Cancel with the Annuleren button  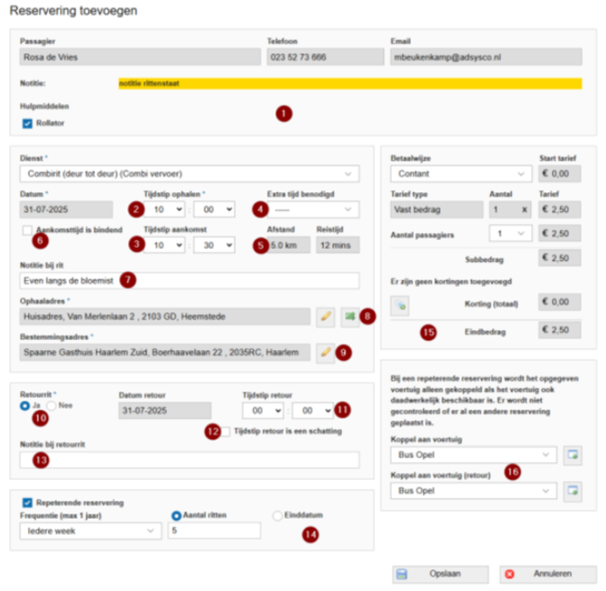click(548, 575)
